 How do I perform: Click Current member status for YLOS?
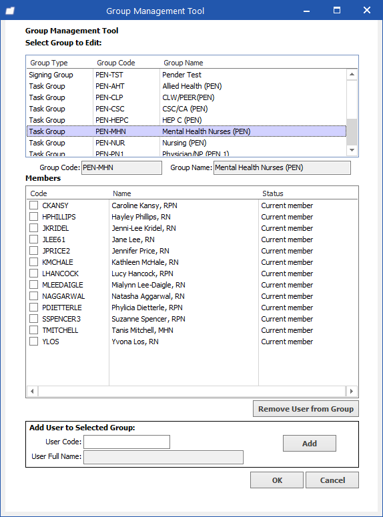(x=287, y=342)
